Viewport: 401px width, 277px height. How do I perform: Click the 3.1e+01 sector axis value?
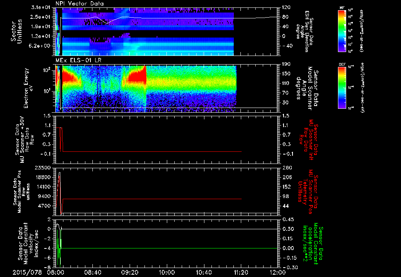click(x=41, y=7)
